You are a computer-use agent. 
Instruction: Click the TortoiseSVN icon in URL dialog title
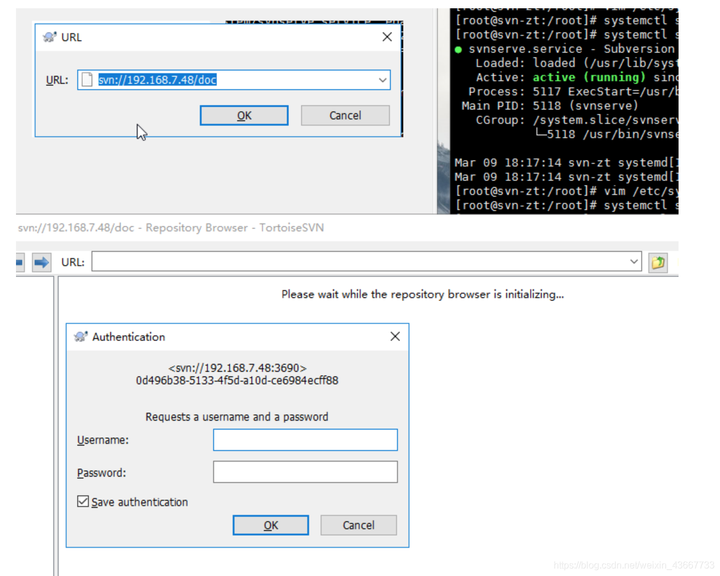(50, 37)
